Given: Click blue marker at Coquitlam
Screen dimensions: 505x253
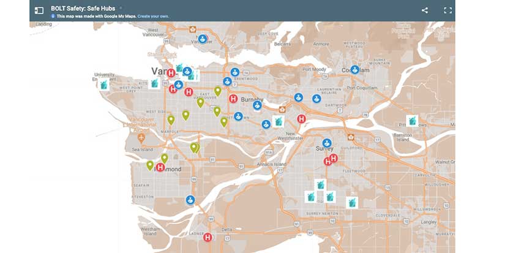Looking at the screenshot, I should pyautogui.click(x=354, y=70).
